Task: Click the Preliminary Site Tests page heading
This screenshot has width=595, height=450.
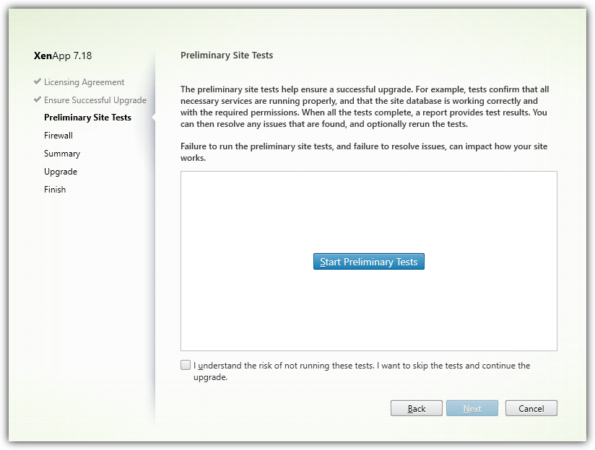Action: point(227,56)
